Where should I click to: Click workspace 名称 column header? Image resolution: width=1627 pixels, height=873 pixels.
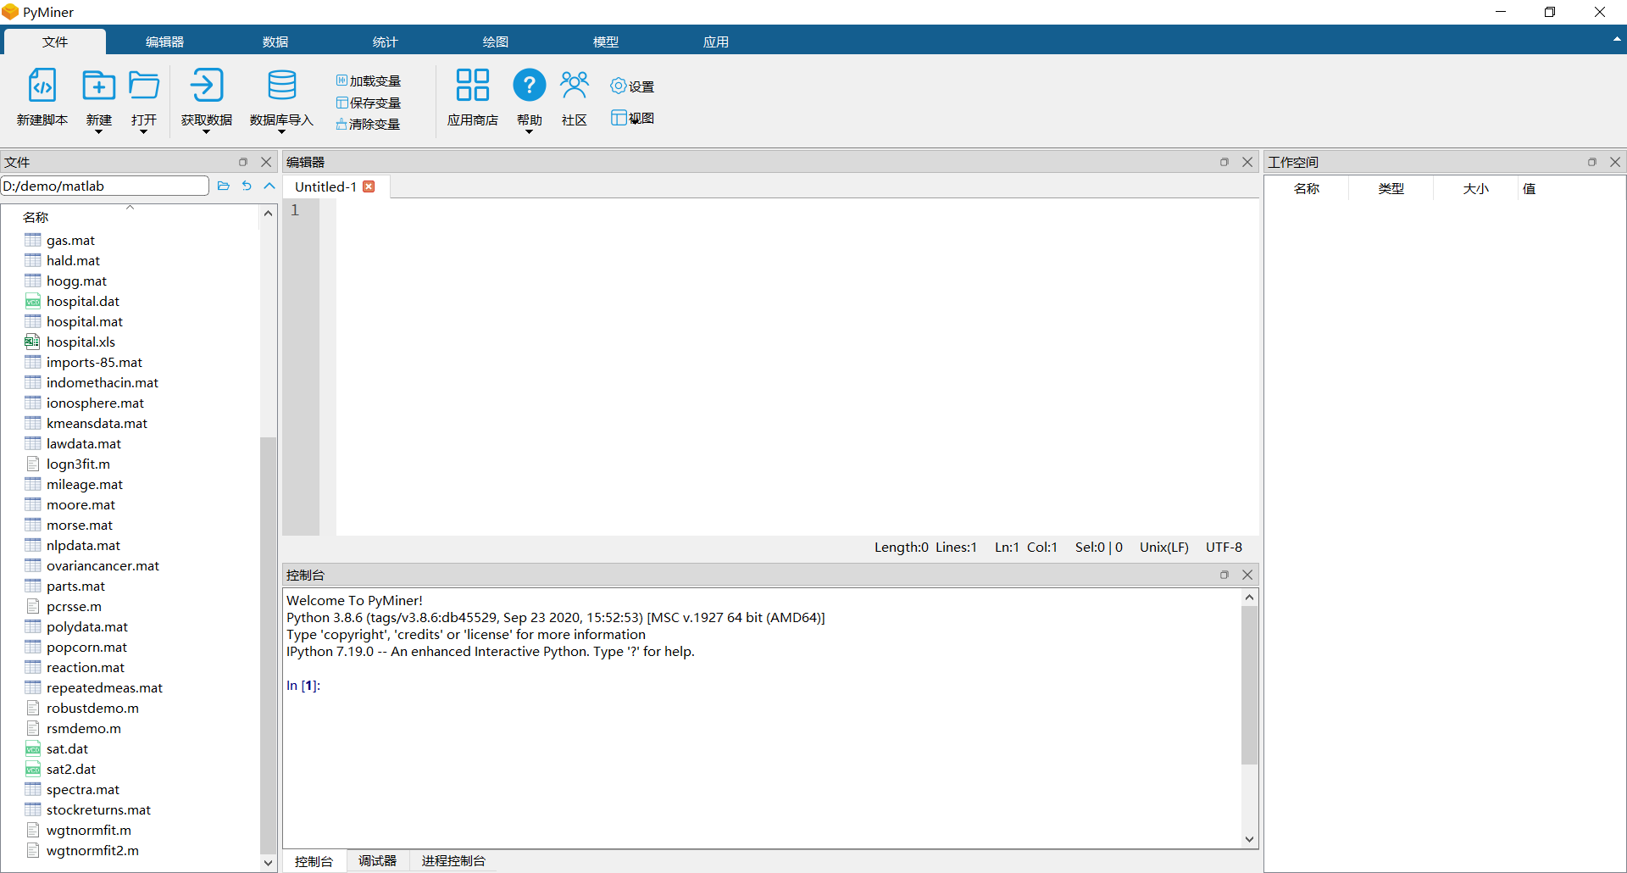pyautogui.click(x=1307, y=189)
